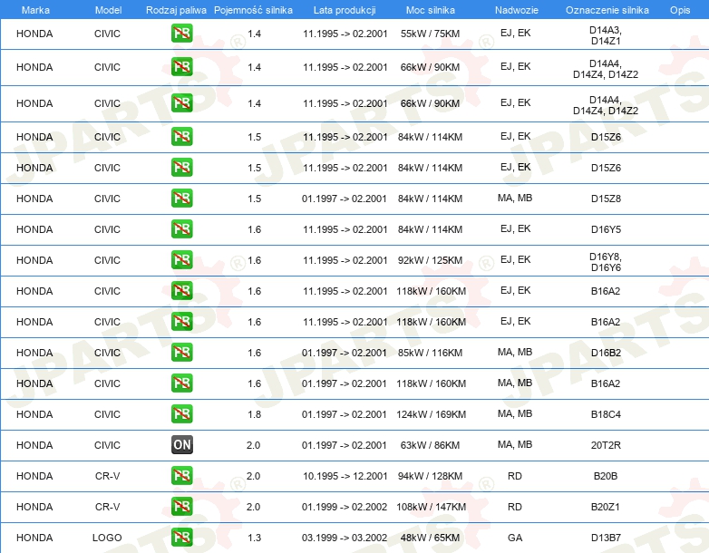This screenshot has height=553, width=709.
Task: Select the RD body cell in the B20Z1 row
Action: [x=515, y=507]
